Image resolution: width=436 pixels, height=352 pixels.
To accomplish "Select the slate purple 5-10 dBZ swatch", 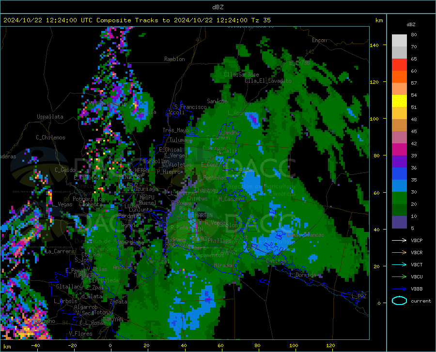I will [399, 222].
